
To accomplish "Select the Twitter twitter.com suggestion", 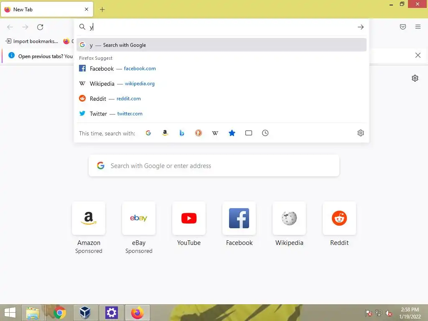I will coord(222,114).
